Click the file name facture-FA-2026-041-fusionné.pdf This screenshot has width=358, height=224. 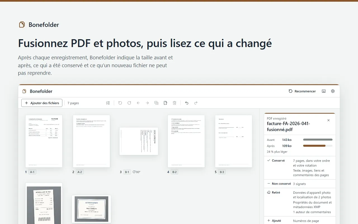coord(289,127)
